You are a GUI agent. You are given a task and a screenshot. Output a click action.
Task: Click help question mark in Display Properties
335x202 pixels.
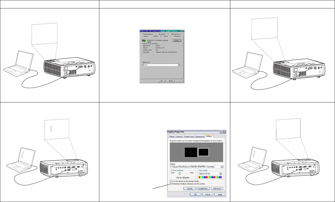coord(221,132)
